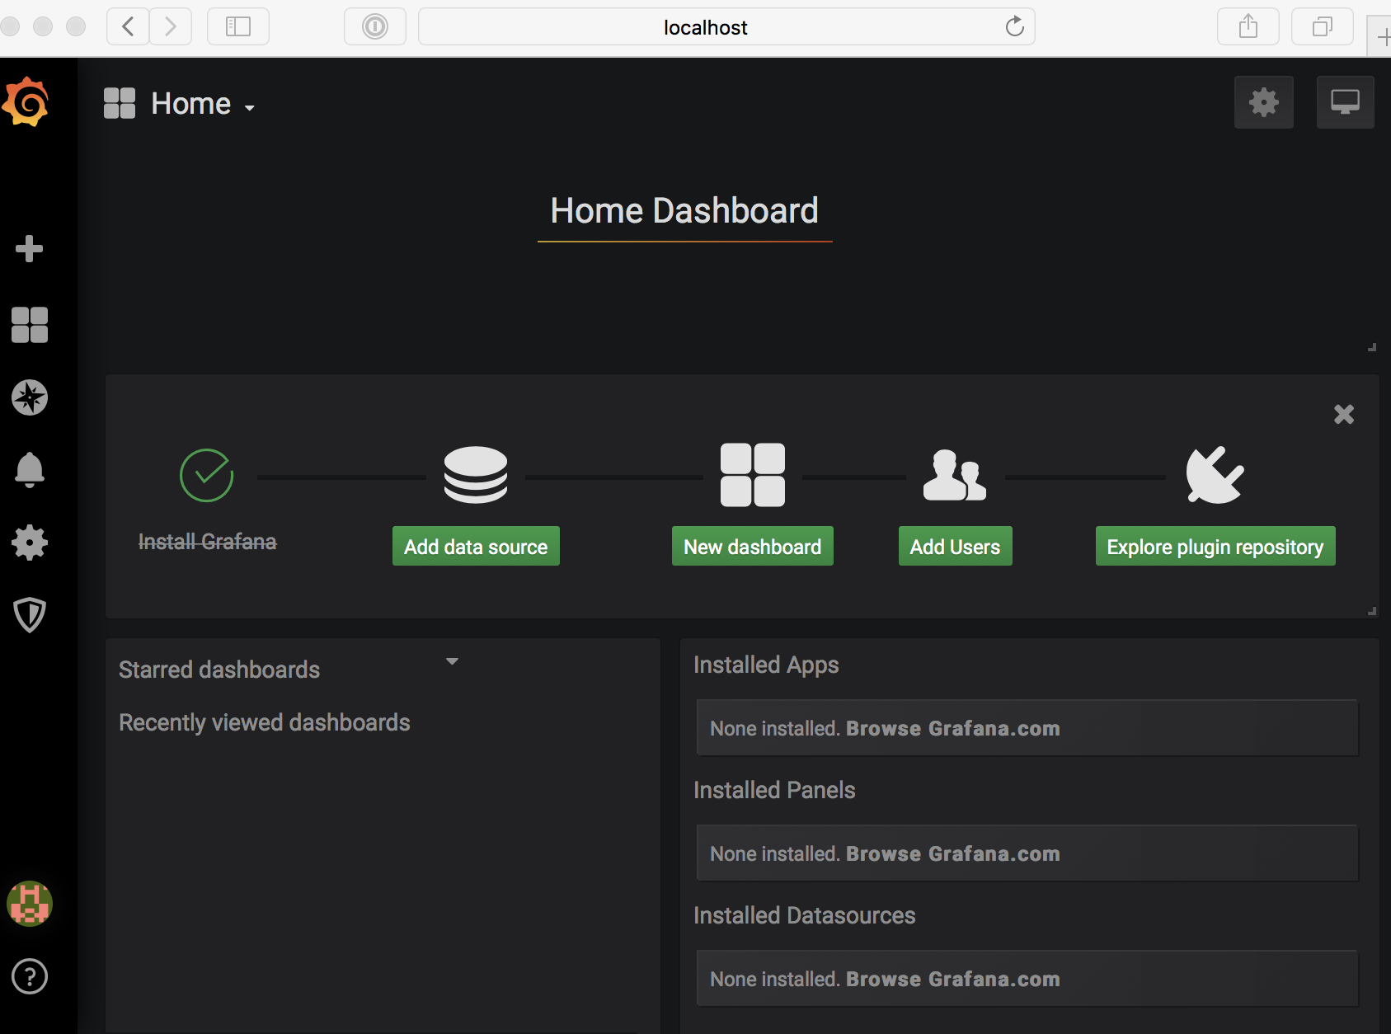Click title panel resize handle corner
This screenshot has width=1391, height=1034.
pos(1372,347)
